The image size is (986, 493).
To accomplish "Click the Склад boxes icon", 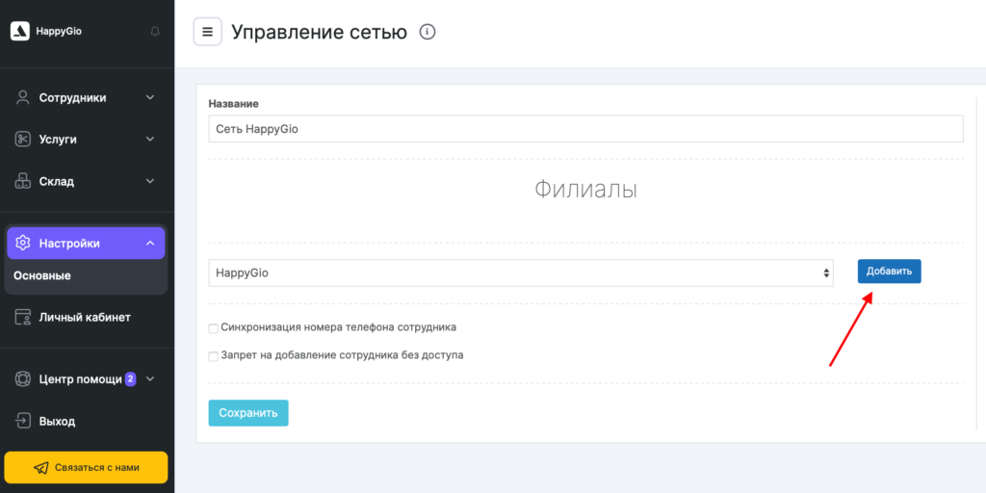I will (x=23, y=181).
